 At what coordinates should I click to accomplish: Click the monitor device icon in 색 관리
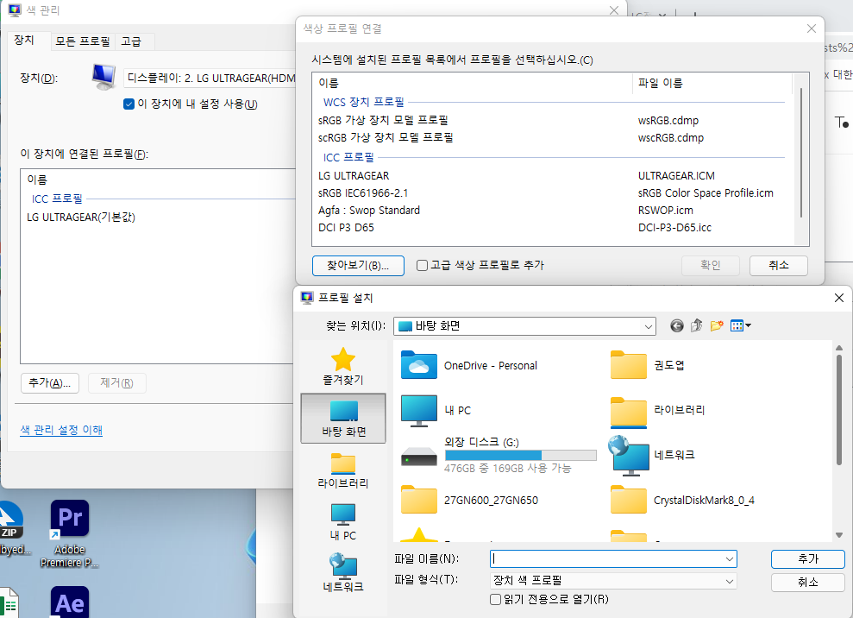[x=103, y=77]
